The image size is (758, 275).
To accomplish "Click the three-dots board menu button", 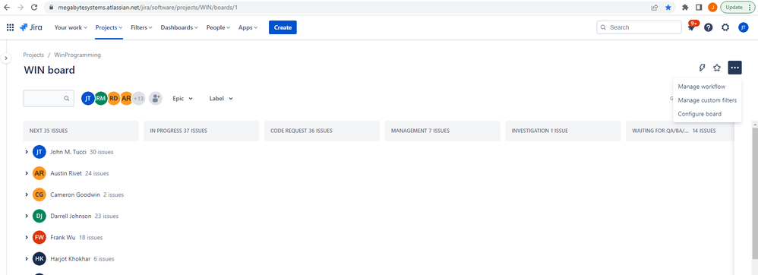I will (734, 68).
